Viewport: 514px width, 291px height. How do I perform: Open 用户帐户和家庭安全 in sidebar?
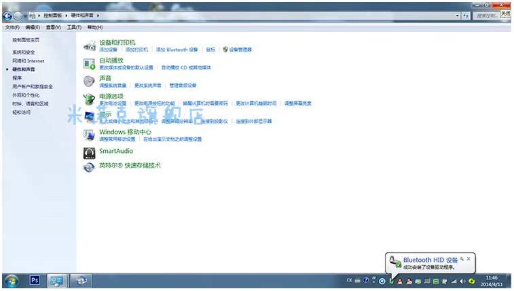(33, 86)
